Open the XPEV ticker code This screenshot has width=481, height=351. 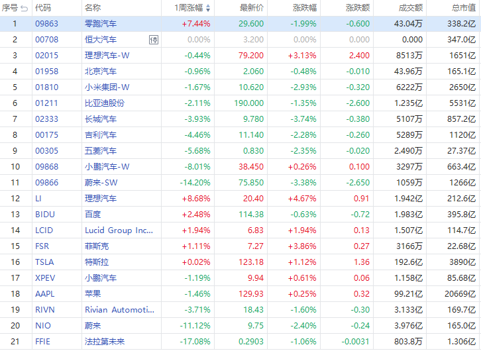coord(45,278)
